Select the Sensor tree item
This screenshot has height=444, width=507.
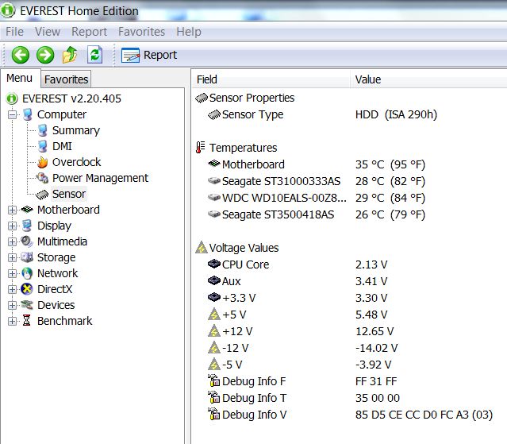pos(69,194)
